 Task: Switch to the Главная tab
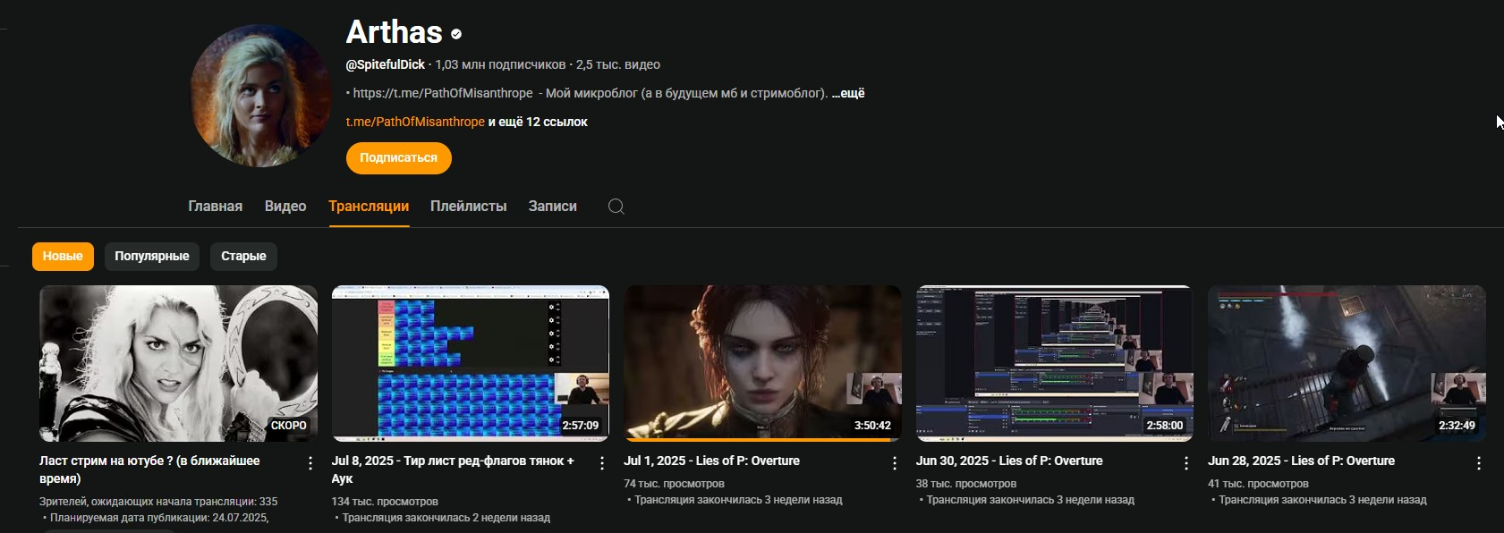click(215, 207)
